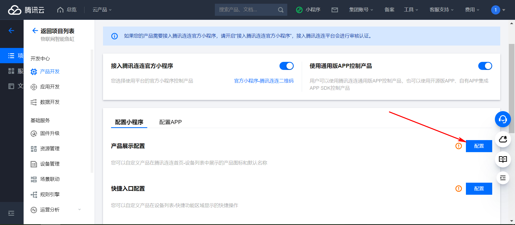Select 规则引擎 in the sidebar
This screenshot has height=225, width=515.
50,194
